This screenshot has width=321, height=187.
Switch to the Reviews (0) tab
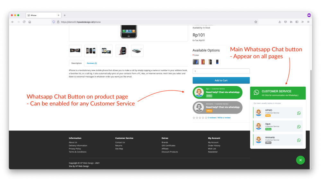(x=92, y=63)
